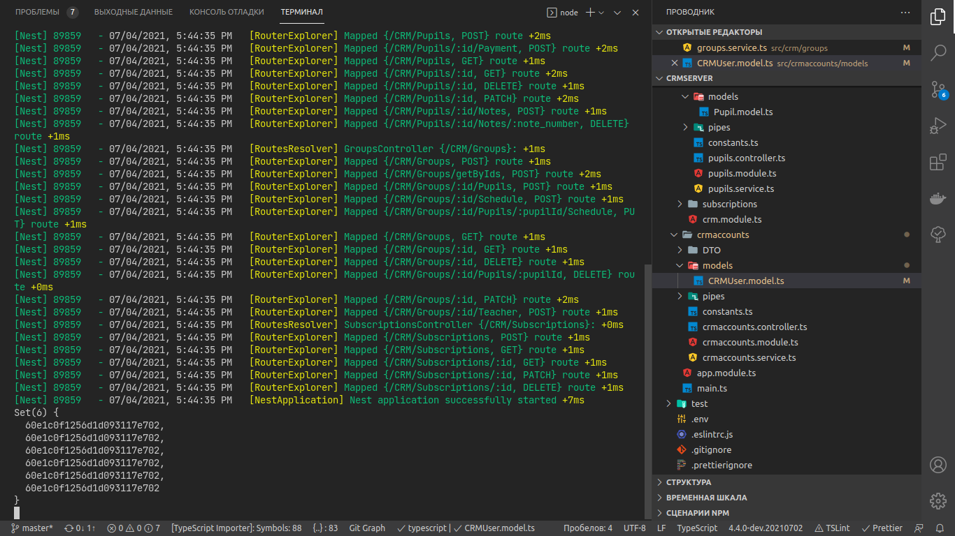
Task: Open the Extensions view
Action: [x=938, y=162]
